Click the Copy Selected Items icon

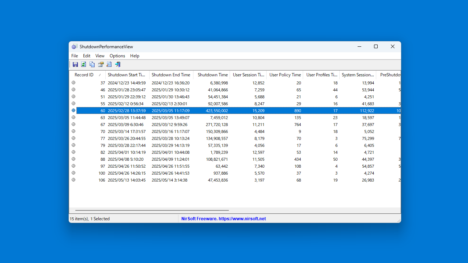(92, 64)
